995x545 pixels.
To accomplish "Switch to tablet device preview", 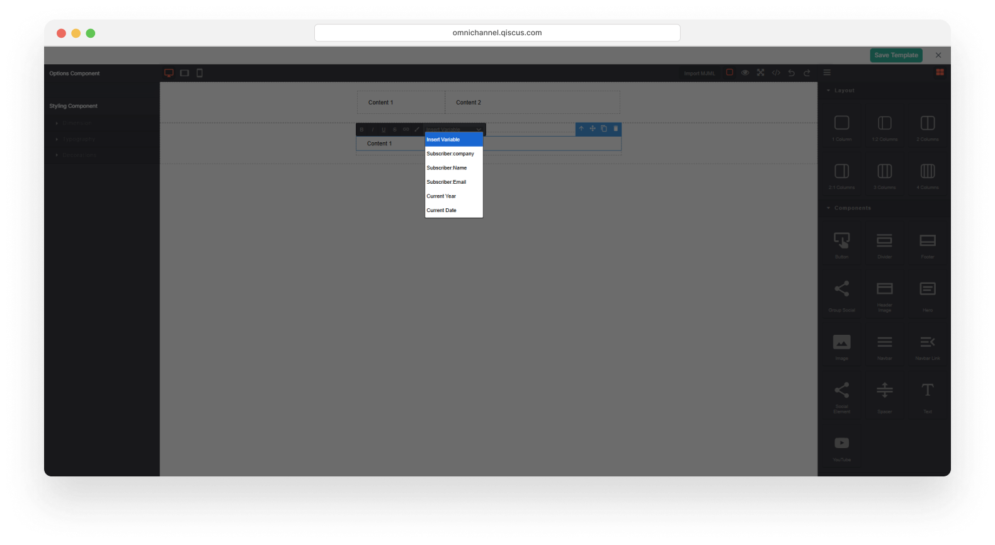I will tap(185, 73).
